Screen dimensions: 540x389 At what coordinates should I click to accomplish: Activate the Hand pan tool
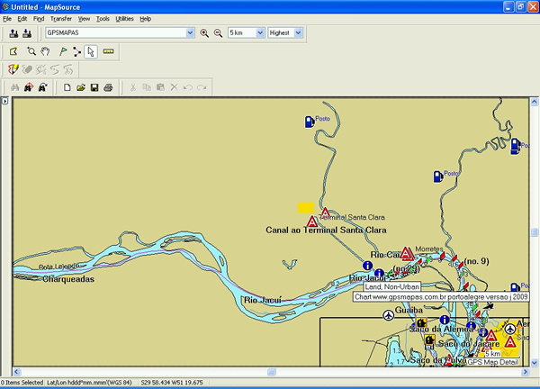(x=45, y=51)
